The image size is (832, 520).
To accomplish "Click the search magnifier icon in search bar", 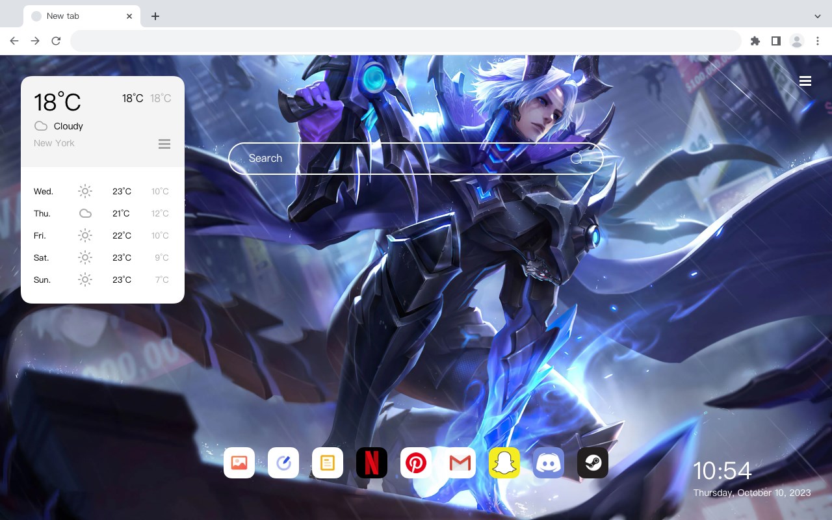I will point(577,158).
